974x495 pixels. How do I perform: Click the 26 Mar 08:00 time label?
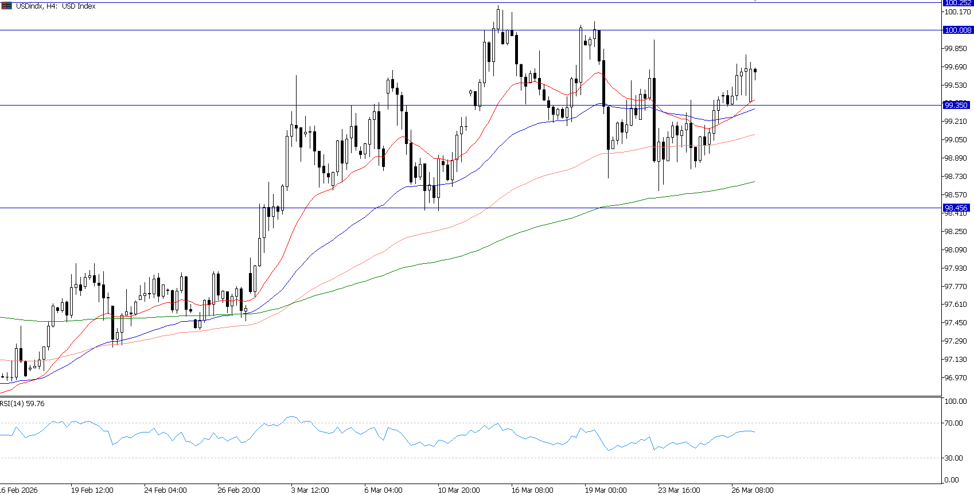click(752, 490)
